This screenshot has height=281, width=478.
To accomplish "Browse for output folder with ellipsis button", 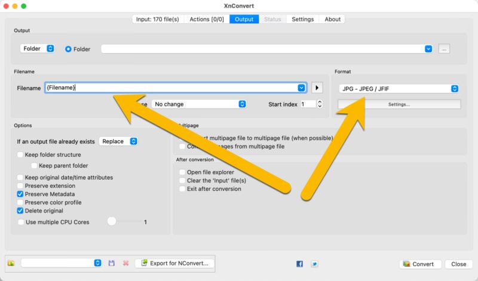I will click(x=444, y=49).
